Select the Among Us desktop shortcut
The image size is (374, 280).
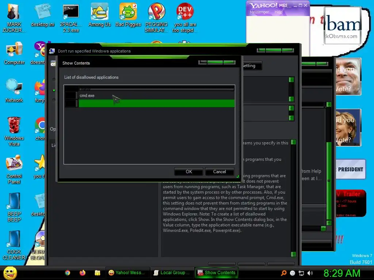tap(99, 15)
